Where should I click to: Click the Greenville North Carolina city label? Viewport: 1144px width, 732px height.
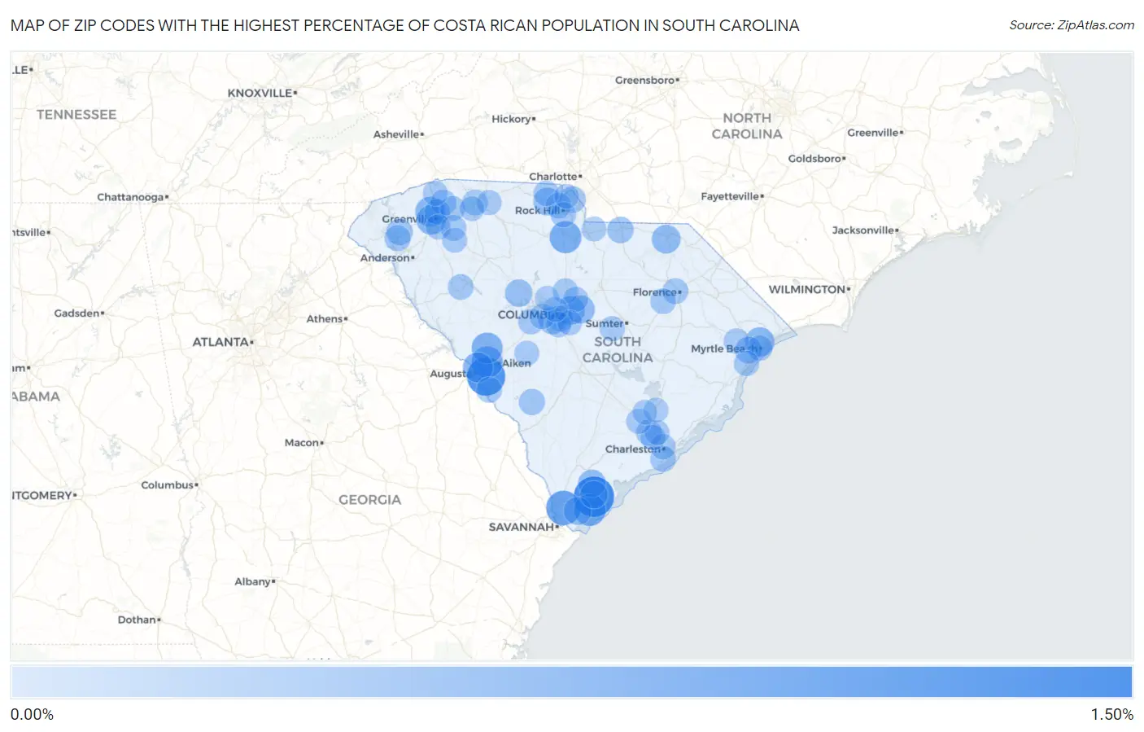[x=875, y=133]
